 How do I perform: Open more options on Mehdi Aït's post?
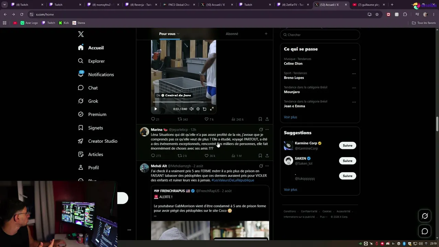[x=267, y=166]
